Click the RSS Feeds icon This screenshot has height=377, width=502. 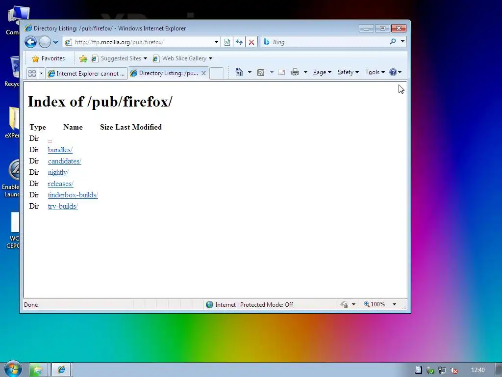[x=261, y=73]
